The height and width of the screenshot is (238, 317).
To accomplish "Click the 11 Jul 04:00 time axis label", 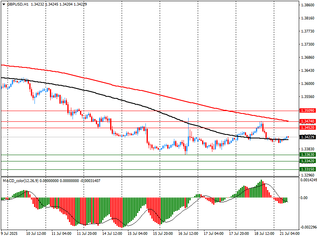I will (61, 233).
